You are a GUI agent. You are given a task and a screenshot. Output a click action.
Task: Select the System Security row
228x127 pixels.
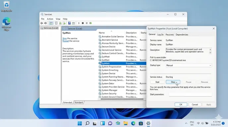pos(122,94)
